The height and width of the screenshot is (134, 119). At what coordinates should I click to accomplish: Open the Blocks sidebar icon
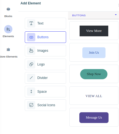tap(8, 9)
